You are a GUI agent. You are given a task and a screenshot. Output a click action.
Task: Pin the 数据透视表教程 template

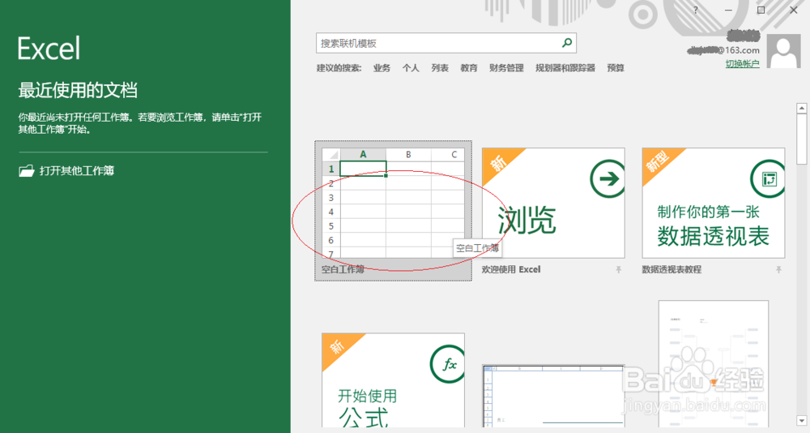(x=778, y=269)
